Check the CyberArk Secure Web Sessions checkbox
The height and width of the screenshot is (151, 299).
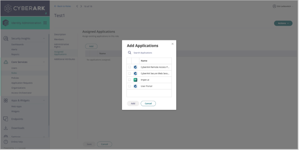click(x=129, y=73)
